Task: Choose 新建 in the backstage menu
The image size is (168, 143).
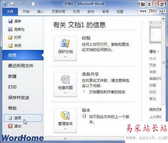Action: tap(12, 77)
